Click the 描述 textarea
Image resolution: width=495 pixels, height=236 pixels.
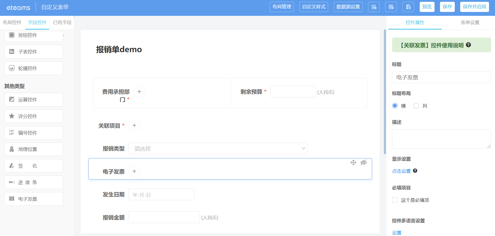coord(442,139)
